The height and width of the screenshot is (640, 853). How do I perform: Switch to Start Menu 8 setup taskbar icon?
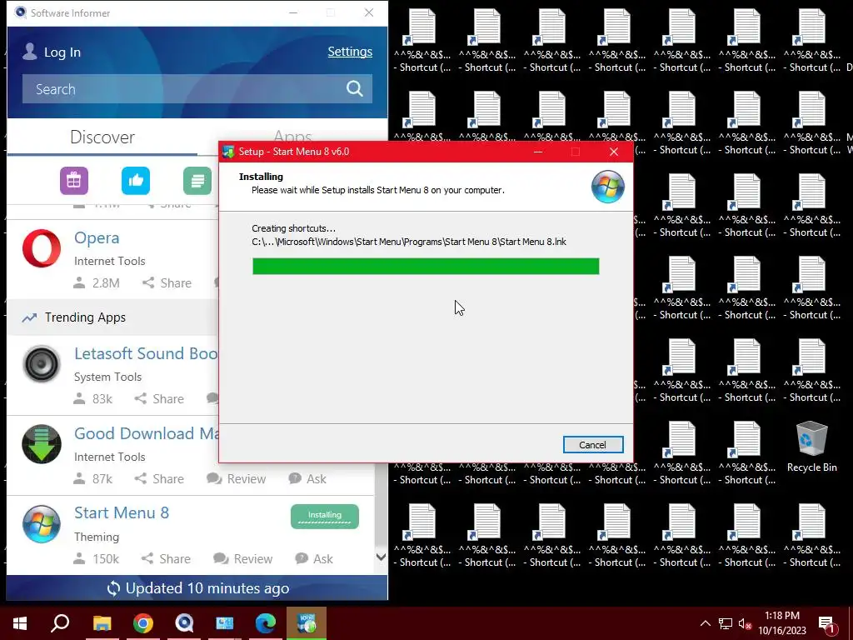(307, 623)
